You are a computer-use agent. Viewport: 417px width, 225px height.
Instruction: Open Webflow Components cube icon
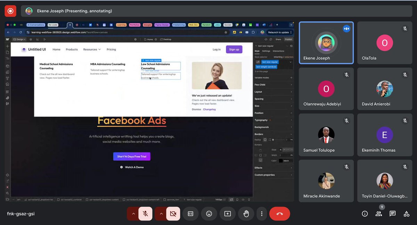[x=8, y=66]
